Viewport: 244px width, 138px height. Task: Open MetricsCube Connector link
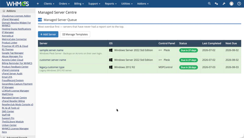coord(14,39)
